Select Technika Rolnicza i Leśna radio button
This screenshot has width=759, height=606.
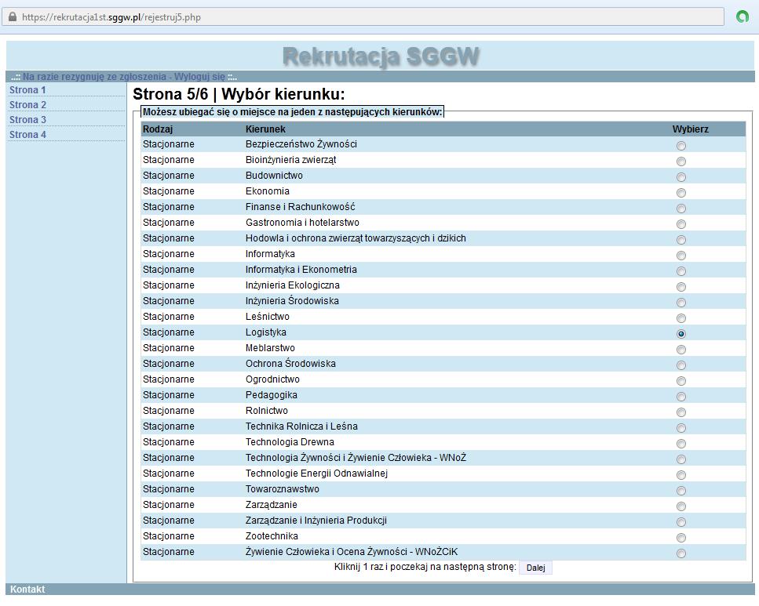(681, 427)
